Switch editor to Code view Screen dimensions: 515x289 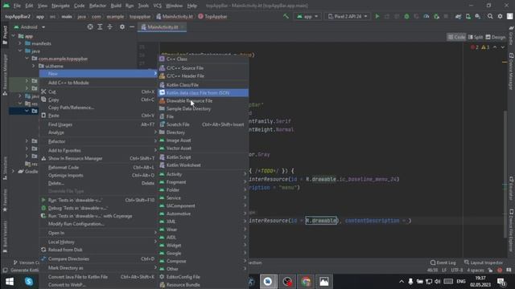point(456,38)
